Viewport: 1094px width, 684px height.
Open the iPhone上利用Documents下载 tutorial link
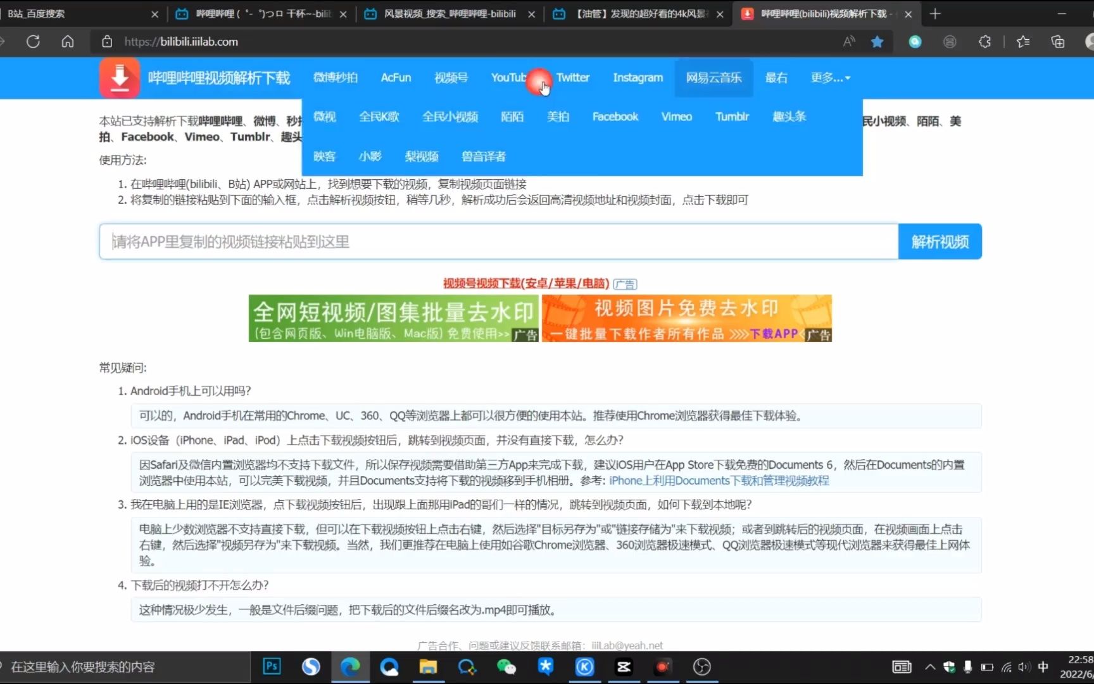coord(719,481)
